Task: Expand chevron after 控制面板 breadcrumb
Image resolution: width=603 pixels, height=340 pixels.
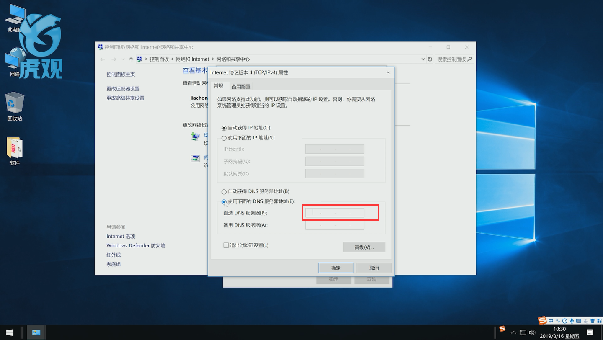Action: click(172, 59)
